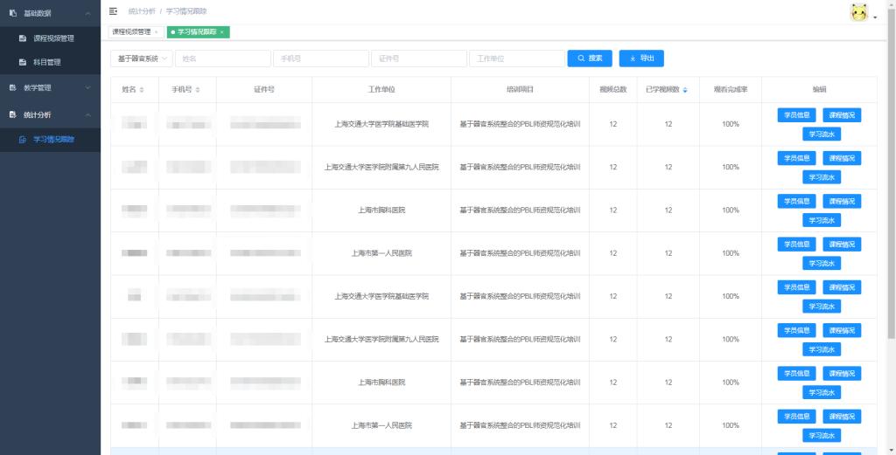Click the 证件号 column header
The image size is (896, 455).
click(264, 90)
